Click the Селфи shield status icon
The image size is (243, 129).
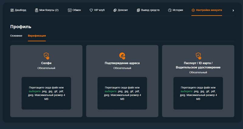(x=46, y=56)
